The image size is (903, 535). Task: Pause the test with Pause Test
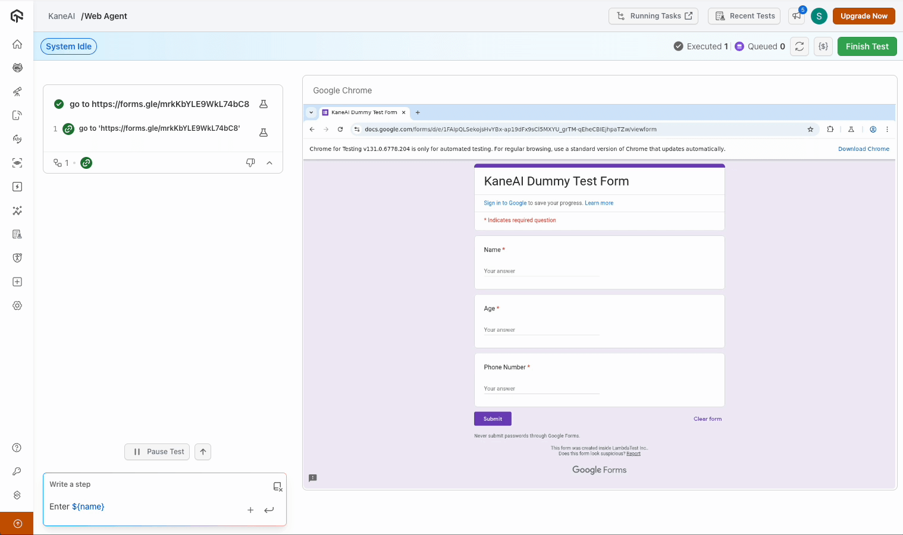tap(158, 452)
